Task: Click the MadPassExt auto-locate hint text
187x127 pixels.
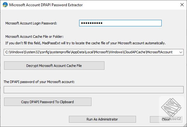Action: (85, 43)
